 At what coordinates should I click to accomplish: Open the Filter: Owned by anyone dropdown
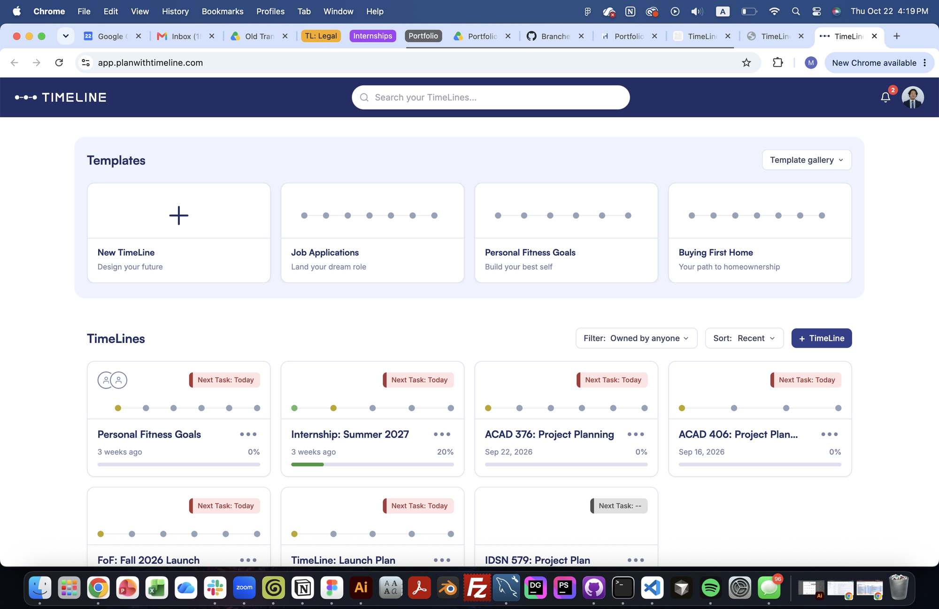click(x=636, y=338)
